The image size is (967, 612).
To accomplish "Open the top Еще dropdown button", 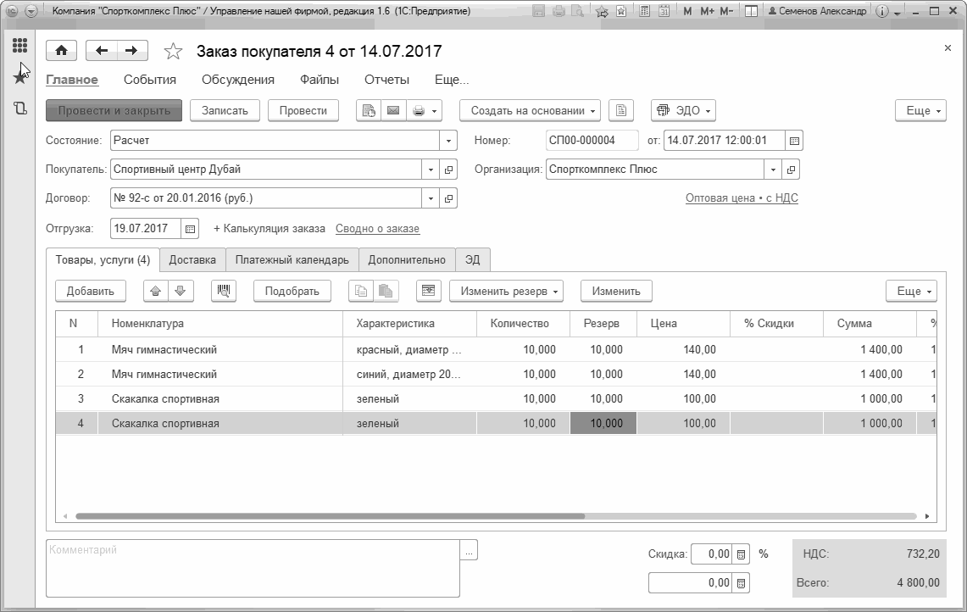I will tap(920, 111).
